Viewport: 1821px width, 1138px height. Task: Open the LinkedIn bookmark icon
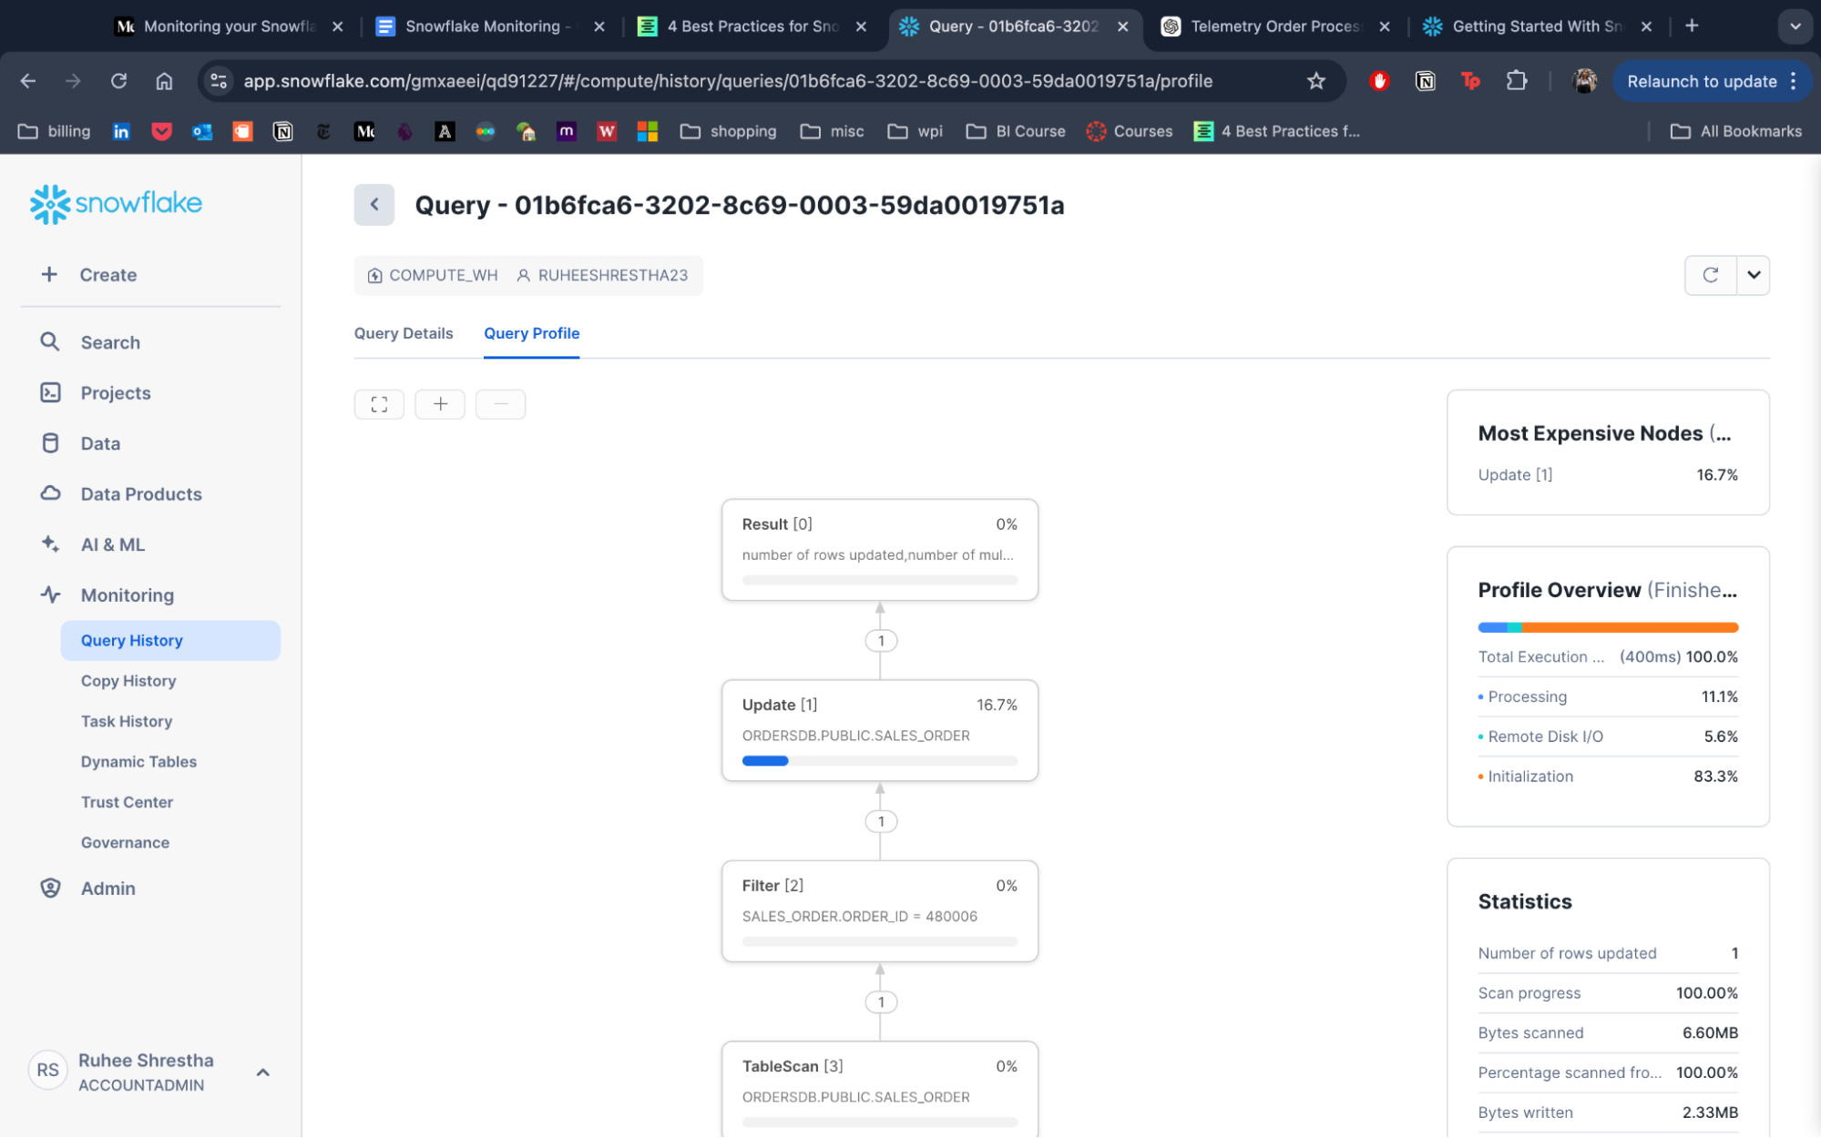pyautogui.click(x=121, y=131)
